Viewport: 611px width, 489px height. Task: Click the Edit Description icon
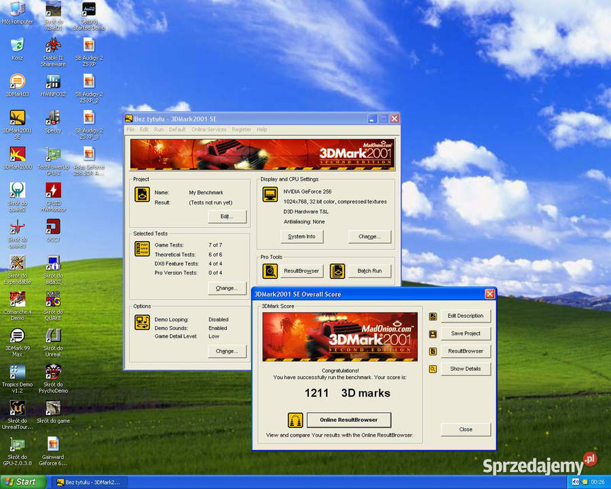432,316
